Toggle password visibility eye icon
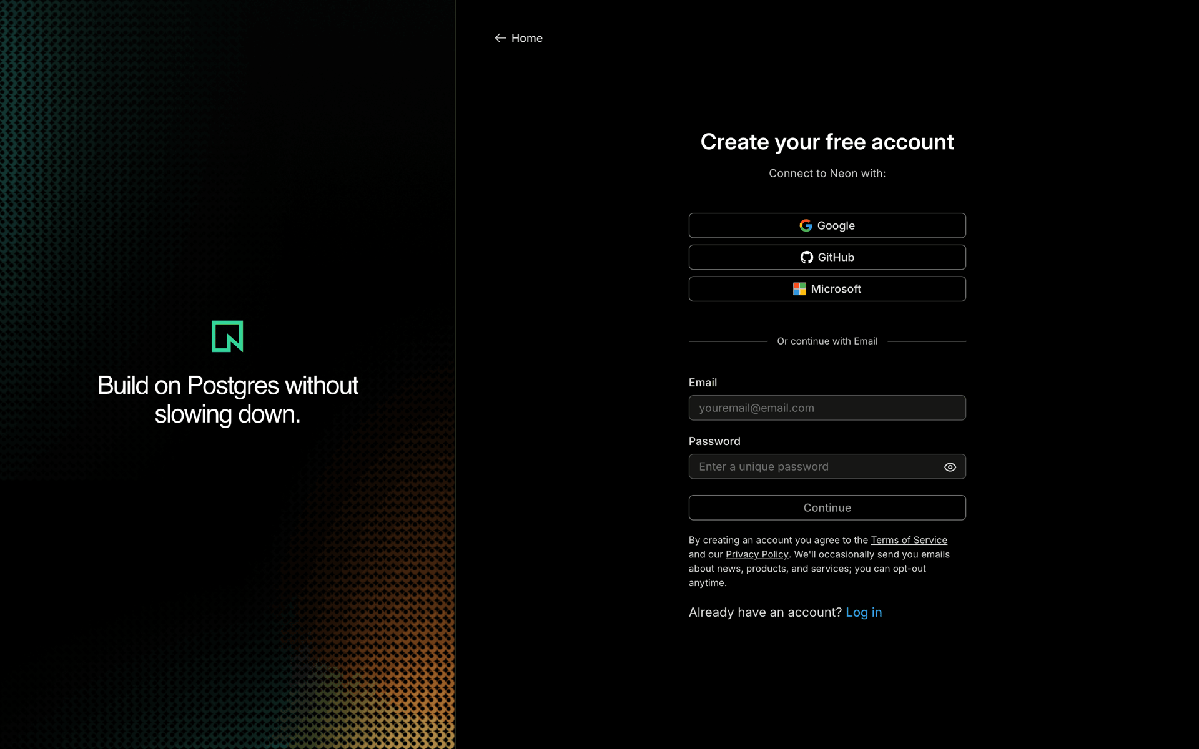 950,467
